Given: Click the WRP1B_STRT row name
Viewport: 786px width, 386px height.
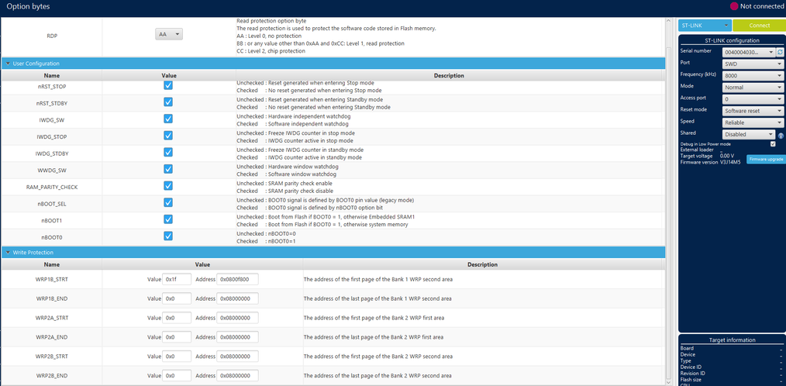Looking at the screenshot, I should (x=52, y=279).
